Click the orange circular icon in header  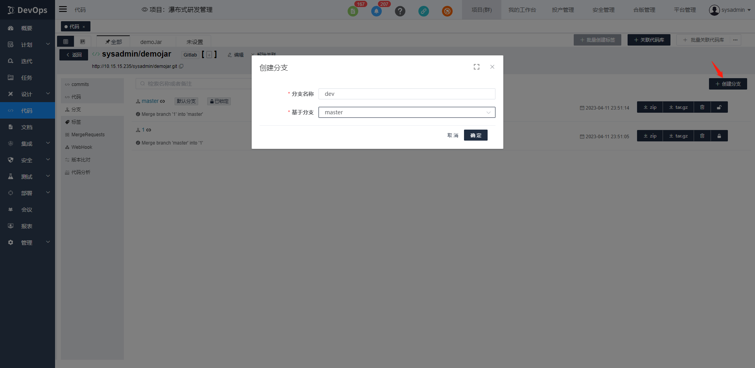coord(447,11)
